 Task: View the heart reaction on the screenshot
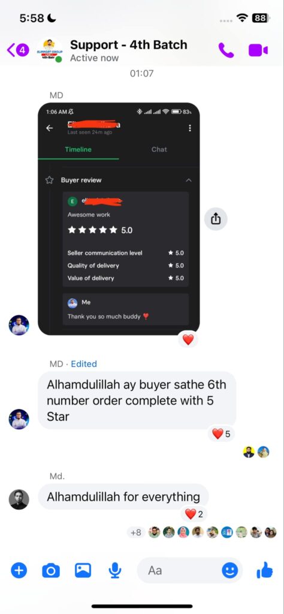click(x=188, y=339)
